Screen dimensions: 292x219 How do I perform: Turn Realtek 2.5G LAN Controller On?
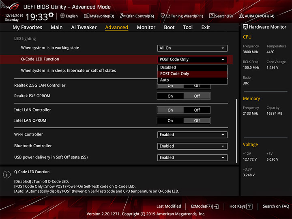click(x=170, y=86)
